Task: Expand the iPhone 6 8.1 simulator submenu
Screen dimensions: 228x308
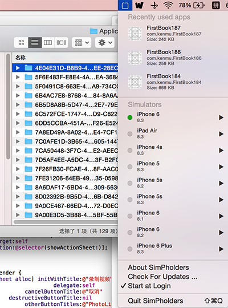Action: (221, 216)
